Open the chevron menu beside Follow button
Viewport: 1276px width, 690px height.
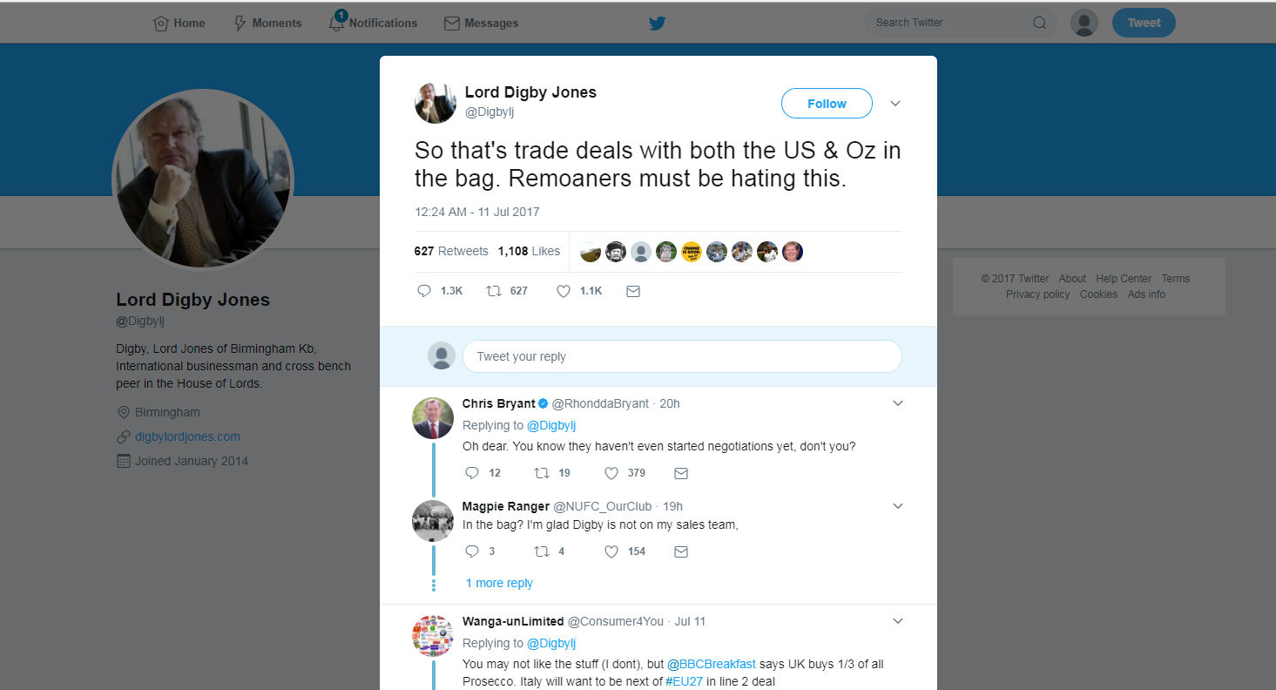tap(895, 104)
